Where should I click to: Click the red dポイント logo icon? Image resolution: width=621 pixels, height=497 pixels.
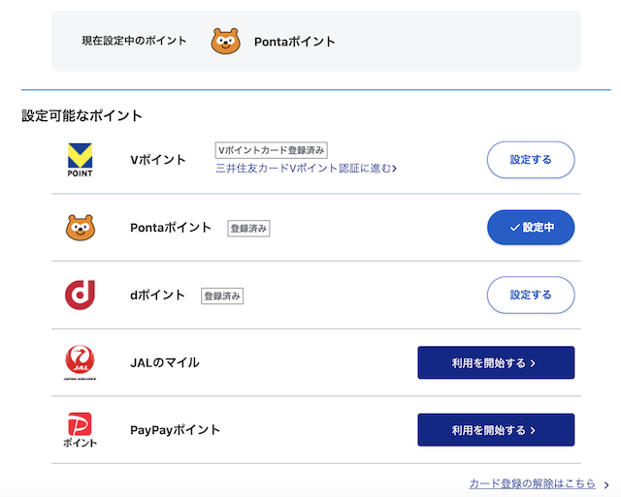[x=80, y=295]
